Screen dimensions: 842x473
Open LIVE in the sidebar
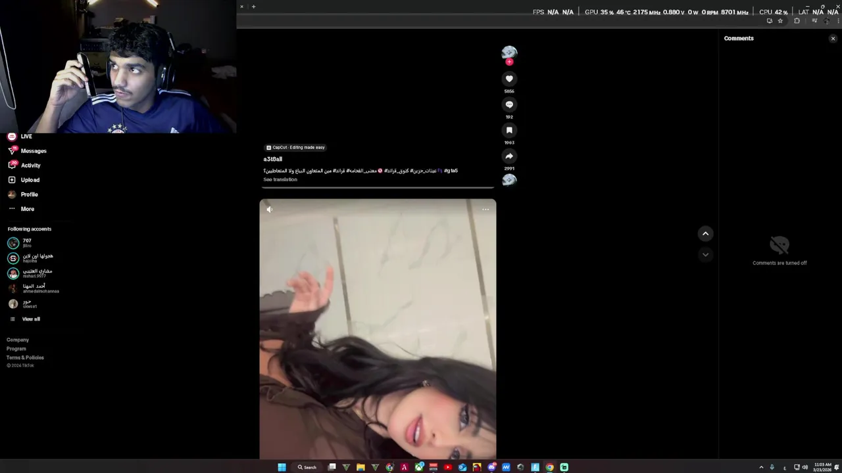click(x=20, y=137)
